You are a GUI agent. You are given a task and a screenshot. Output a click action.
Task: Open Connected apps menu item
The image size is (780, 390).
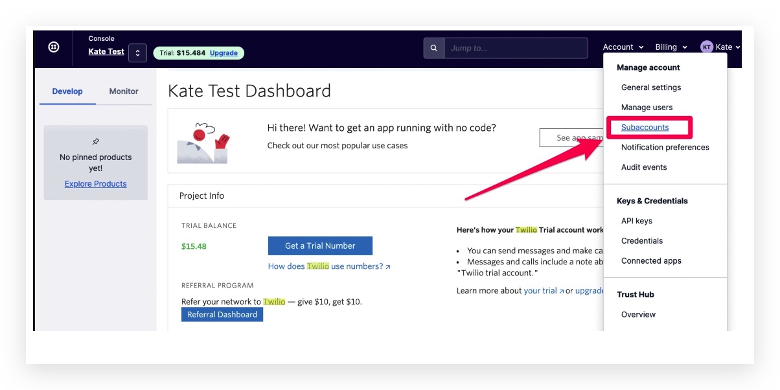point(651,261)
